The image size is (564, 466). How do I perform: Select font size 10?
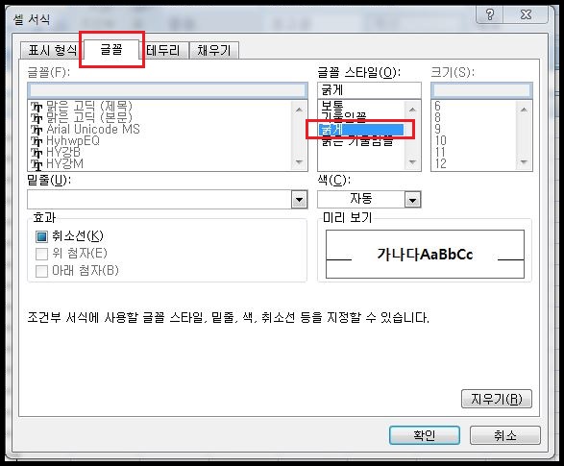point(440,140)
